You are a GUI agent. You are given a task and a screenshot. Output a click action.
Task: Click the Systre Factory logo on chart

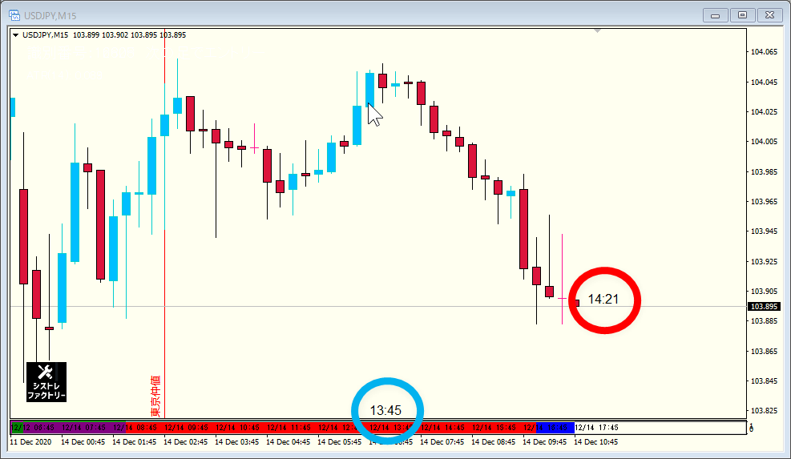click(x=46, y=382)
